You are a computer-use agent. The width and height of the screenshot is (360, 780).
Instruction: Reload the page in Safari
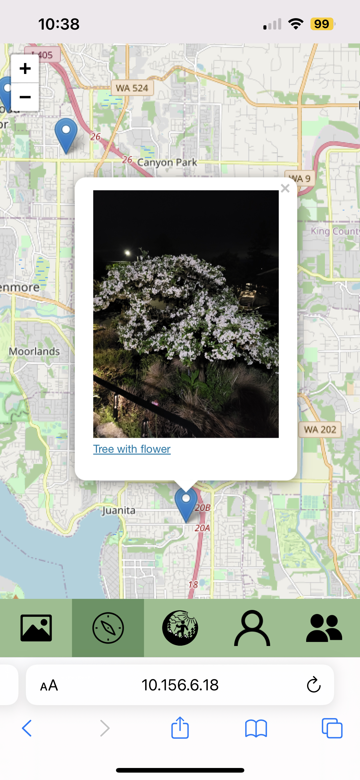click(314, 685)
